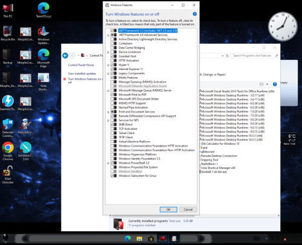Enable Virtual Machine Platform checkbox
The height and width of the screenshot is (245, 302).
coord(112,141)
